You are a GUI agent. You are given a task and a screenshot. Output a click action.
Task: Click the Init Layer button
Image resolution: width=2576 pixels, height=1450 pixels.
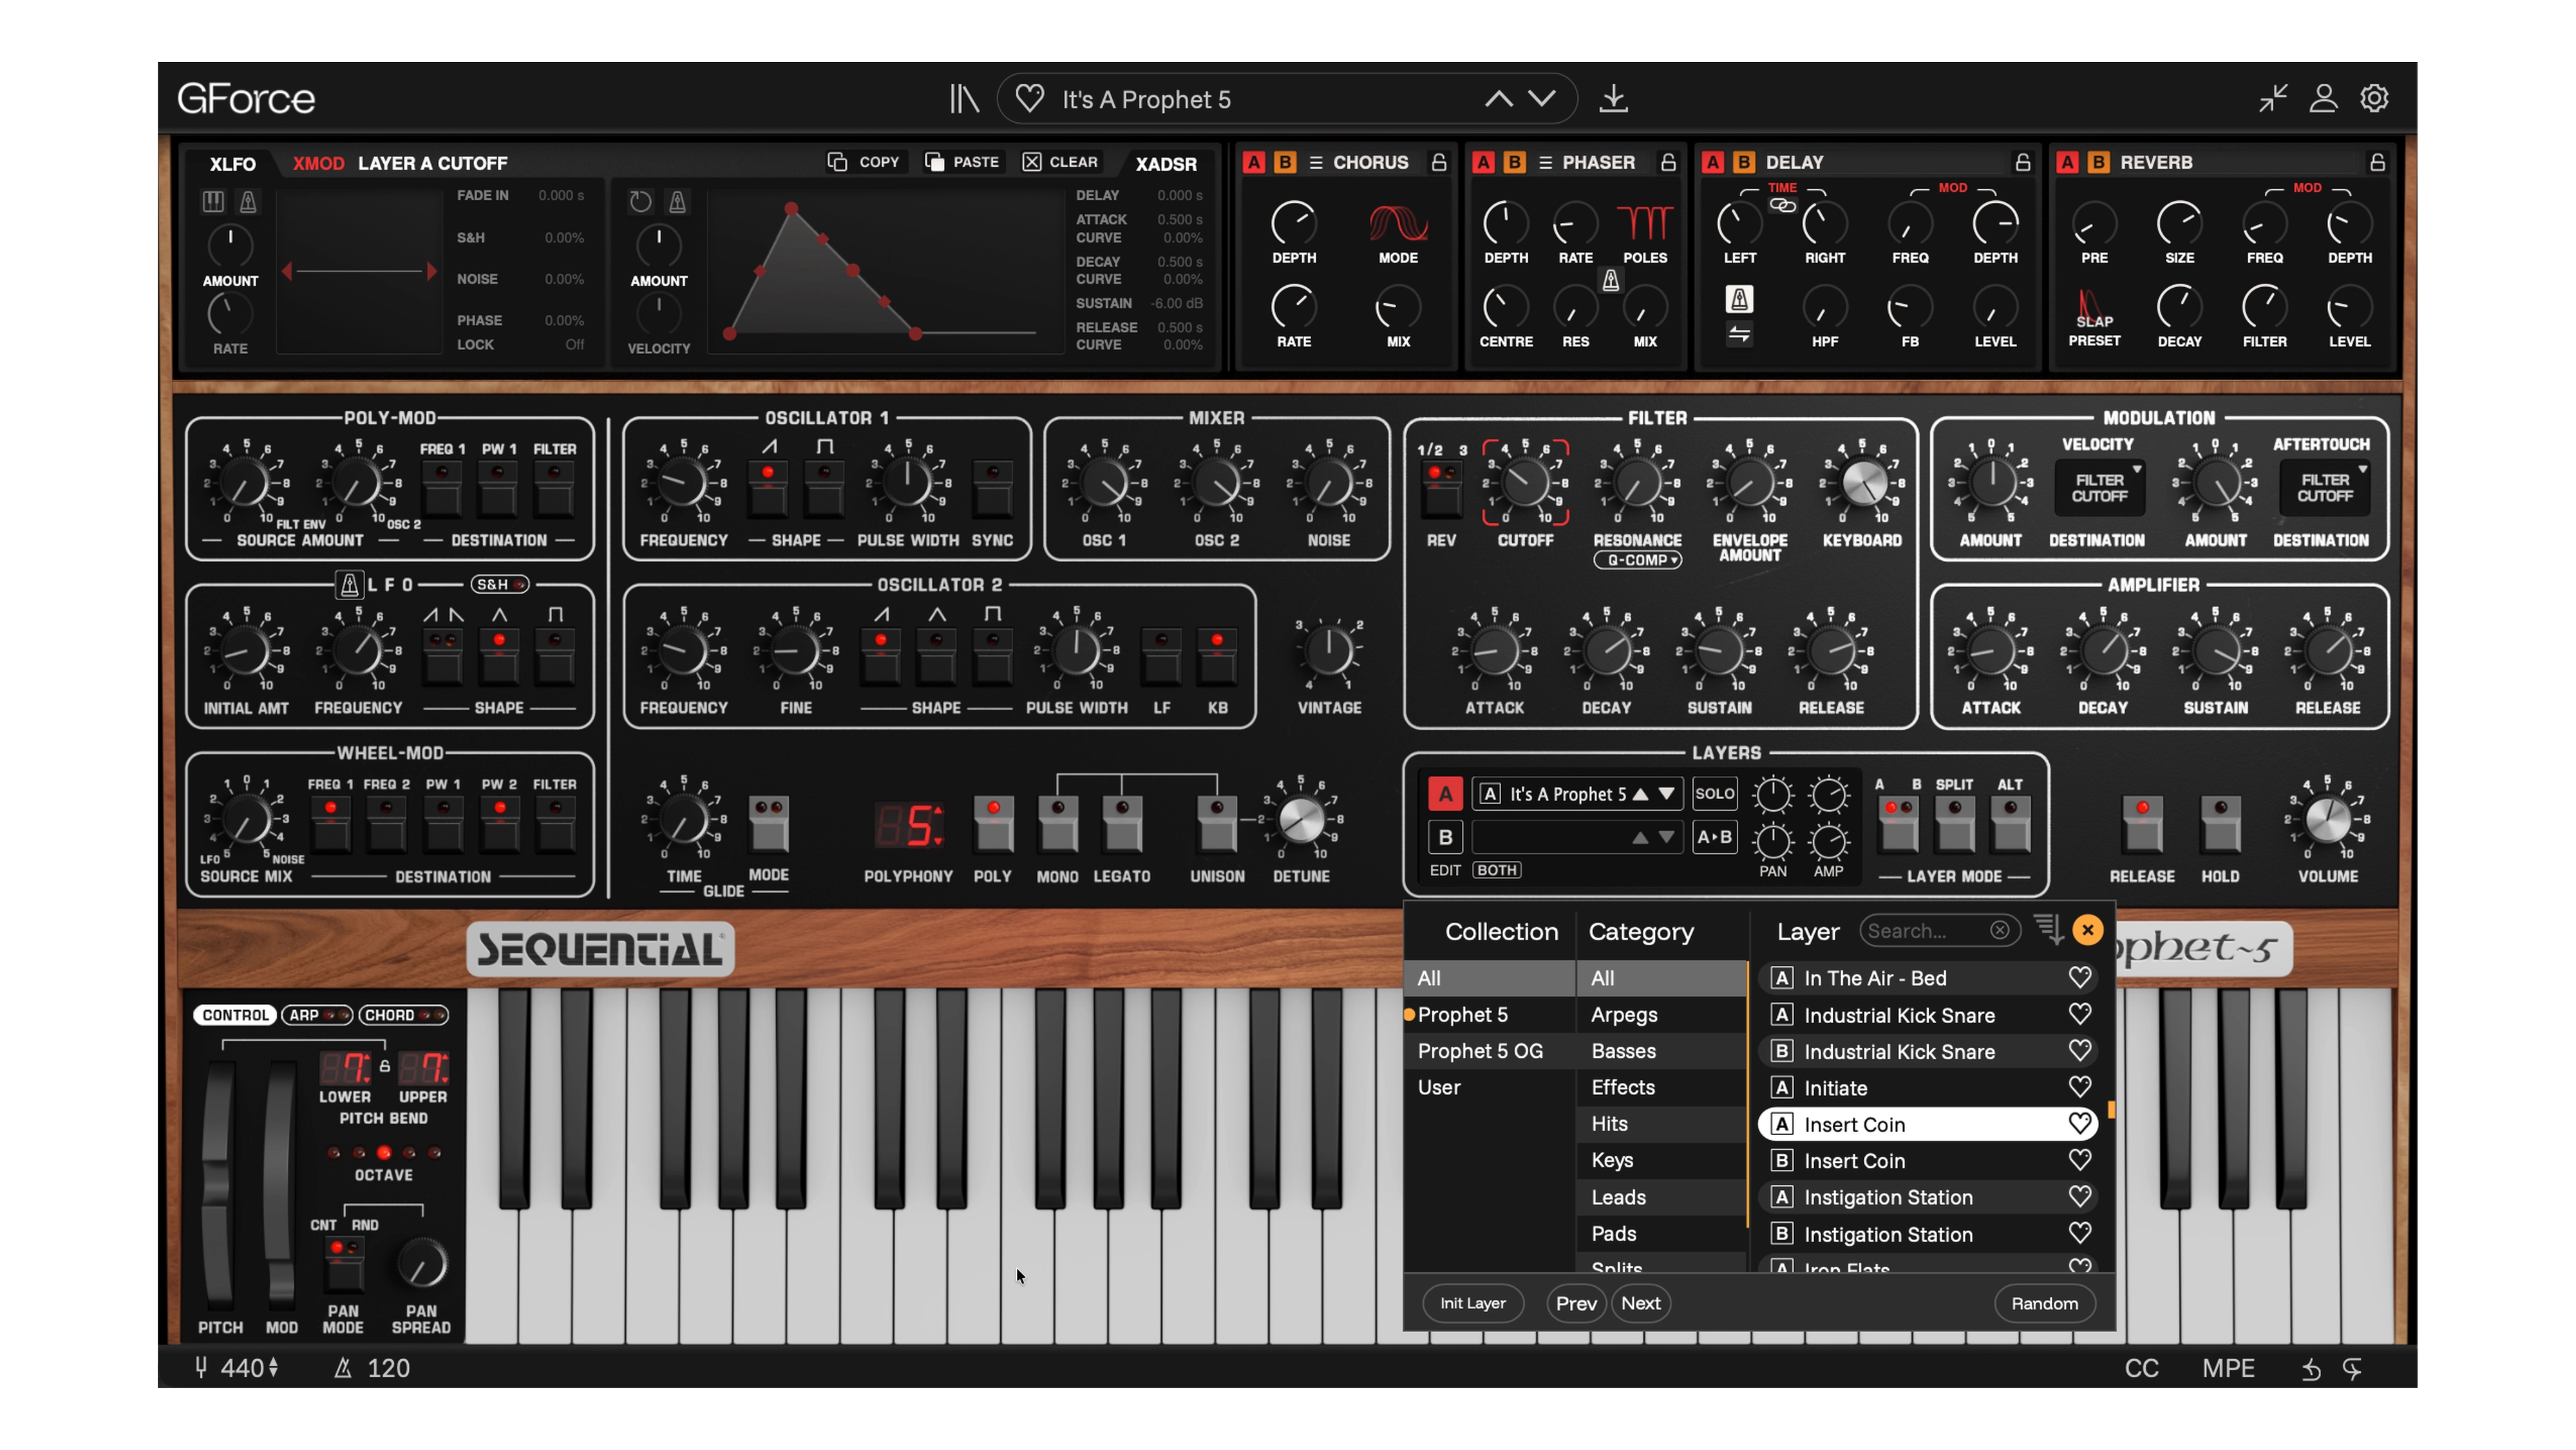[1472, 1303]
